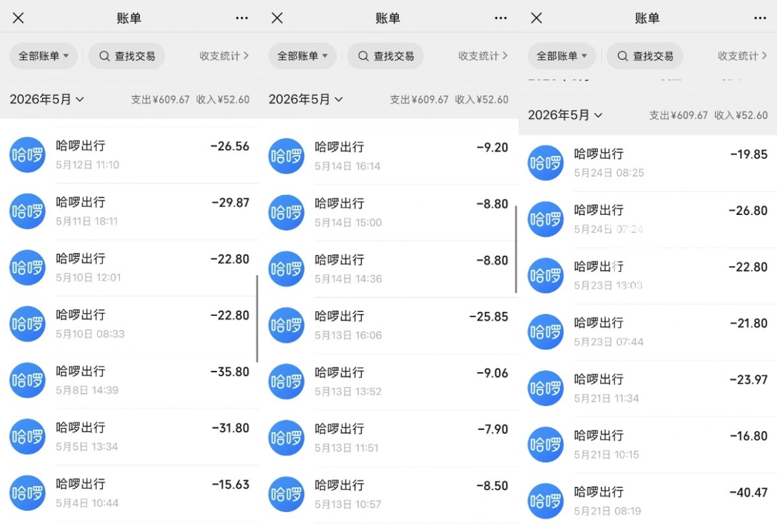777x527 pixels.
Task: Close the 账单 page in third screenshot
Action: point(536,18)
